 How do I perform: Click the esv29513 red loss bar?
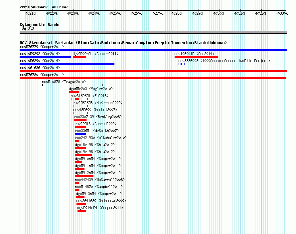point(80,127)
